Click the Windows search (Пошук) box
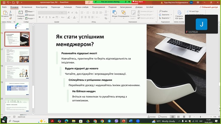 tap(27, 121)
